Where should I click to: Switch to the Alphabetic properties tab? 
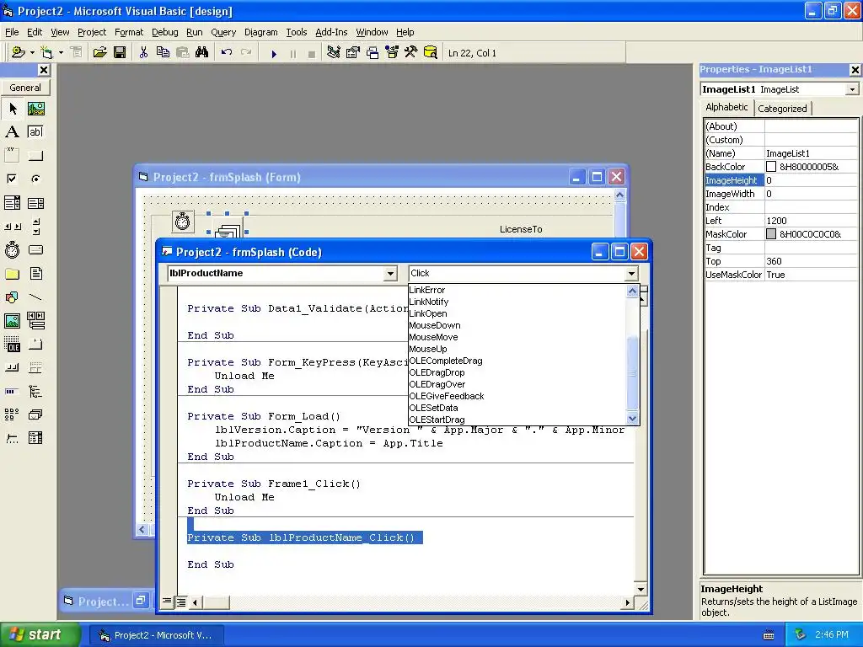(726, 107)
